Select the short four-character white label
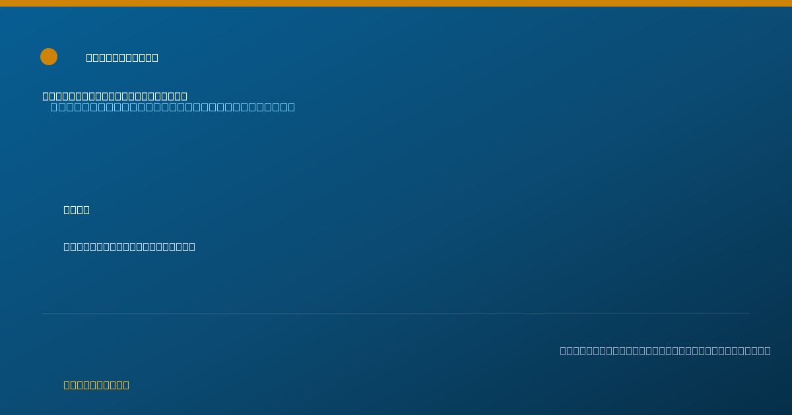The height and width of the screenshot is (415, 792). tap(77, 209)
